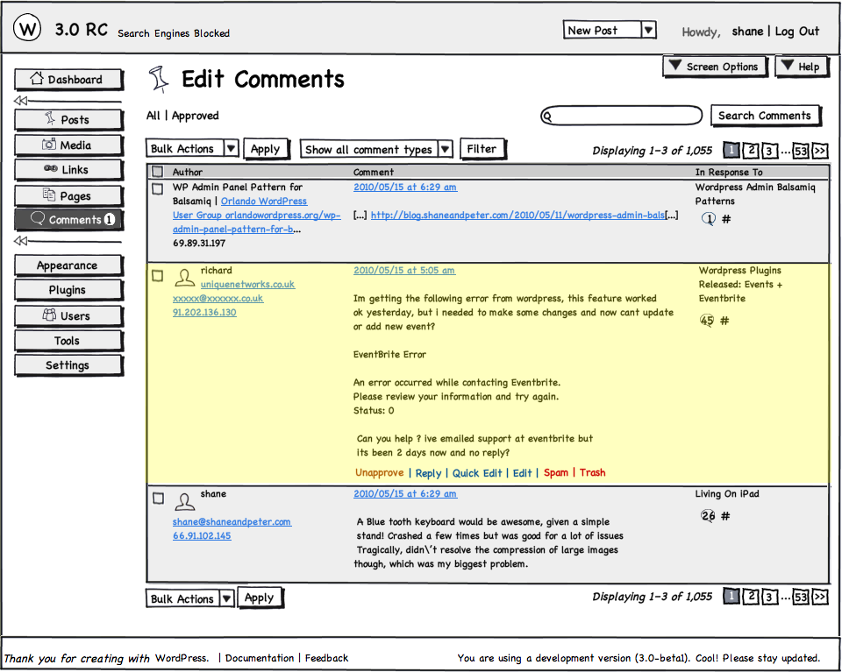Go to page 2 in the bottom pagination
The width and height of the screenshot is (842, 672).
(x=751, y=597)
